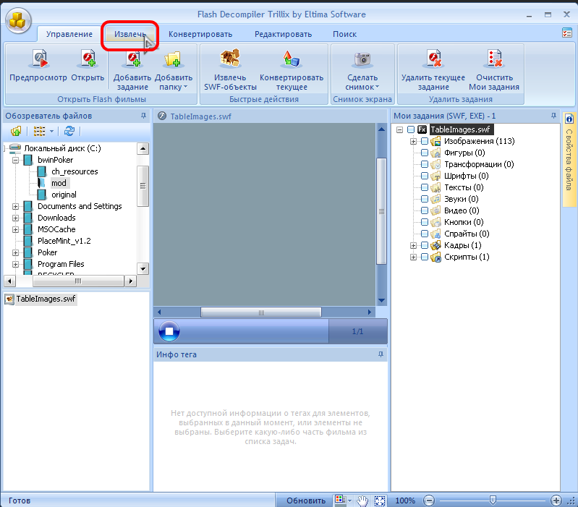Switch to the Редактировать tab
Screen dimensions: 578x507
tap(283, 34)
